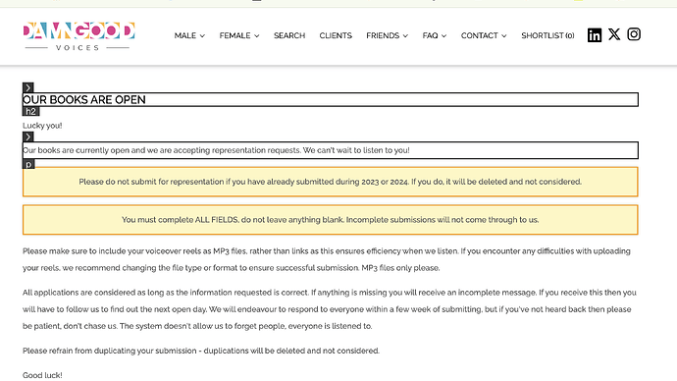The image size is (677, 381).
Task: Click the 'Lucky you!' text
Action: 42,126
